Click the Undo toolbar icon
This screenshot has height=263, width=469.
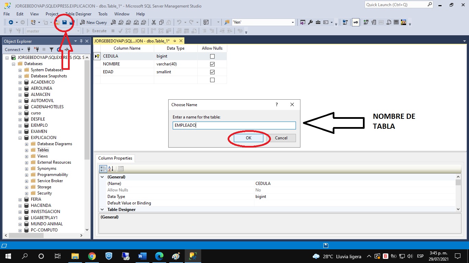[179, 22]
